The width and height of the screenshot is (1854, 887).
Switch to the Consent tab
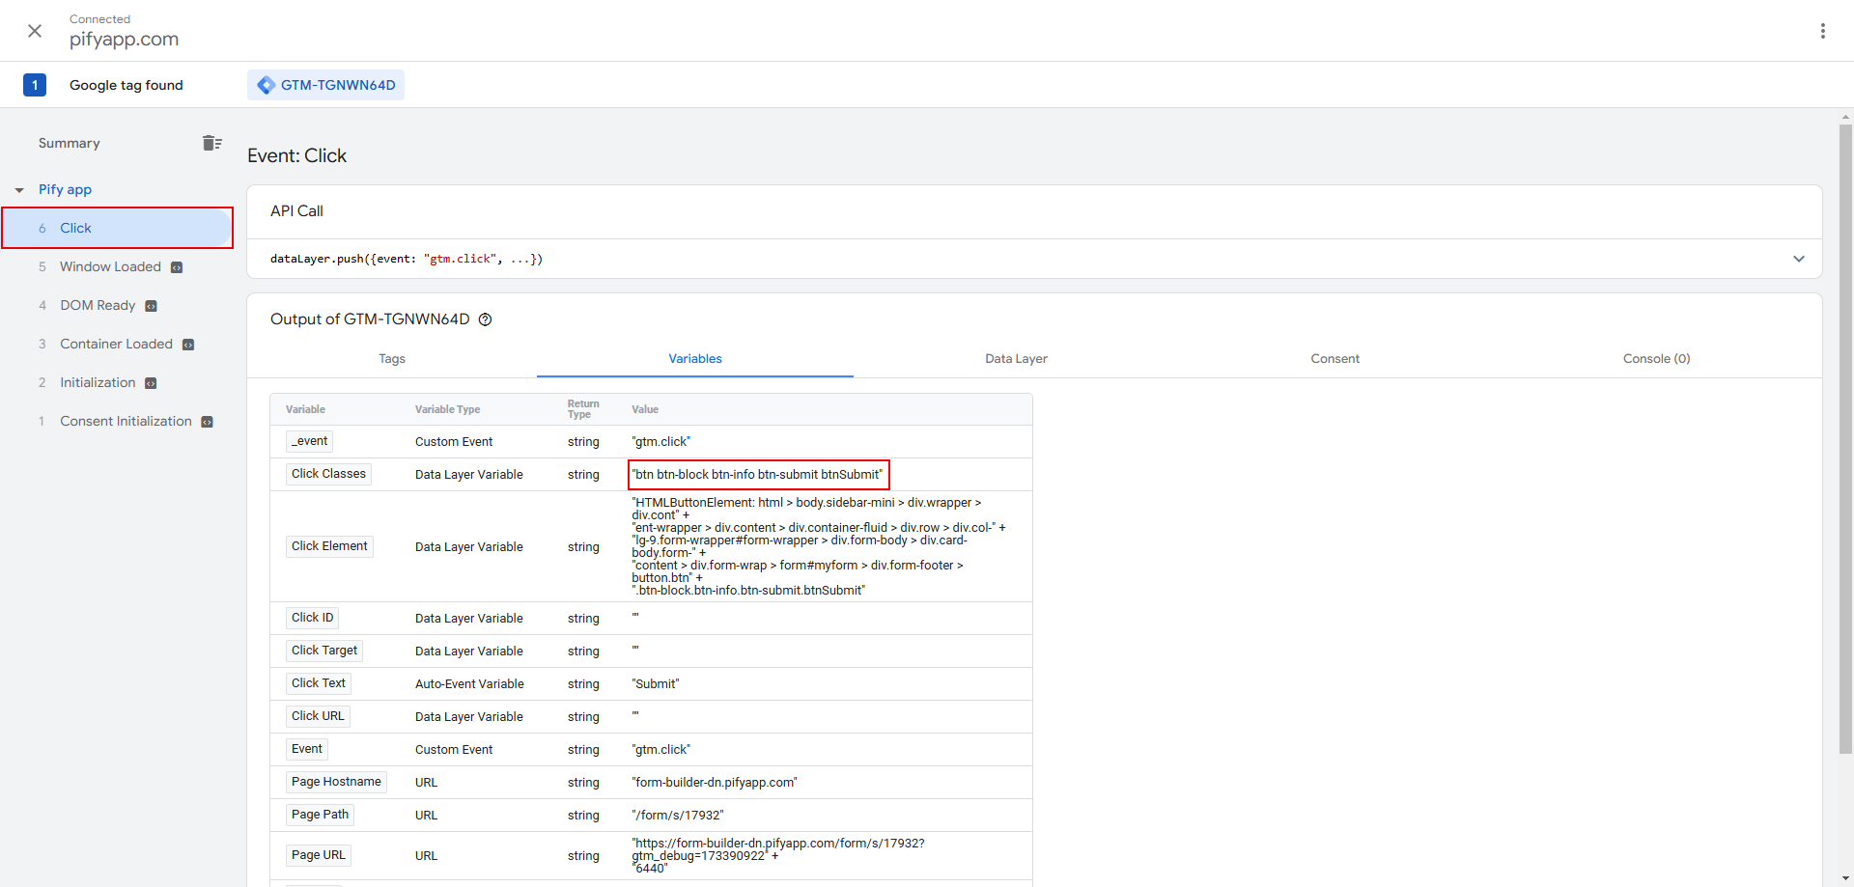click(1335, 358)
